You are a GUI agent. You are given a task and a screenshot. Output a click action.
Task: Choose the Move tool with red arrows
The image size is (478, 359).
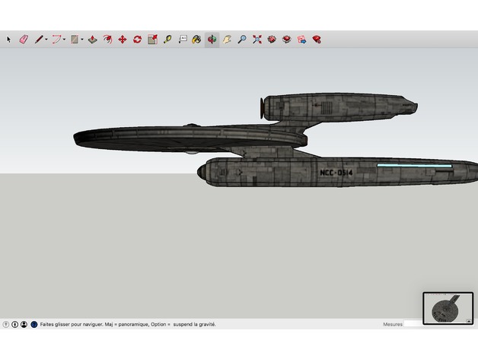coord(123,40)
